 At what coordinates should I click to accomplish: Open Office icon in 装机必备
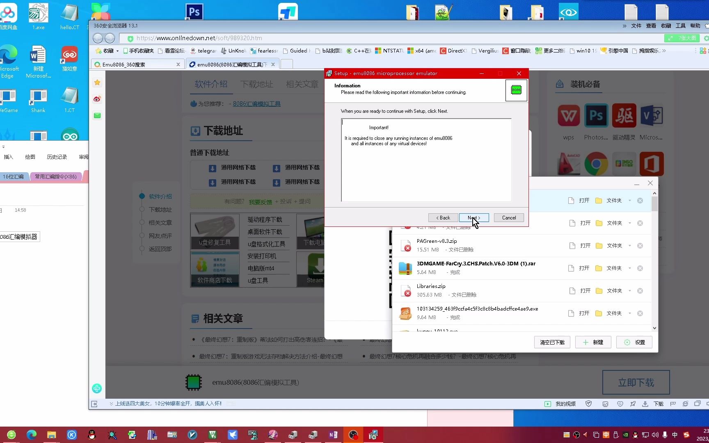(652, 164)
